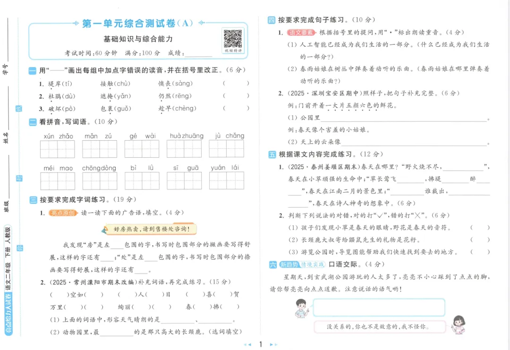This screenshot has height=350, width=510.
Task: Click the writing grid under chōng dòng
Action: click(x=100, y=181)
